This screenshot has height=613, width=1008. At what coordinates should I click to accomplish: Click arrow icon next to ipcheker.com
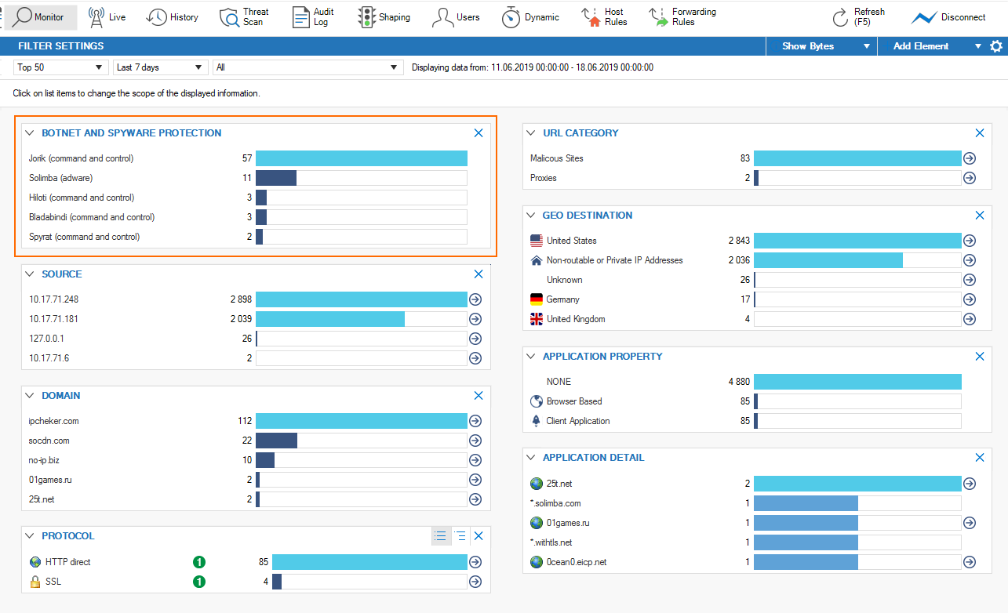coord(475,421)
